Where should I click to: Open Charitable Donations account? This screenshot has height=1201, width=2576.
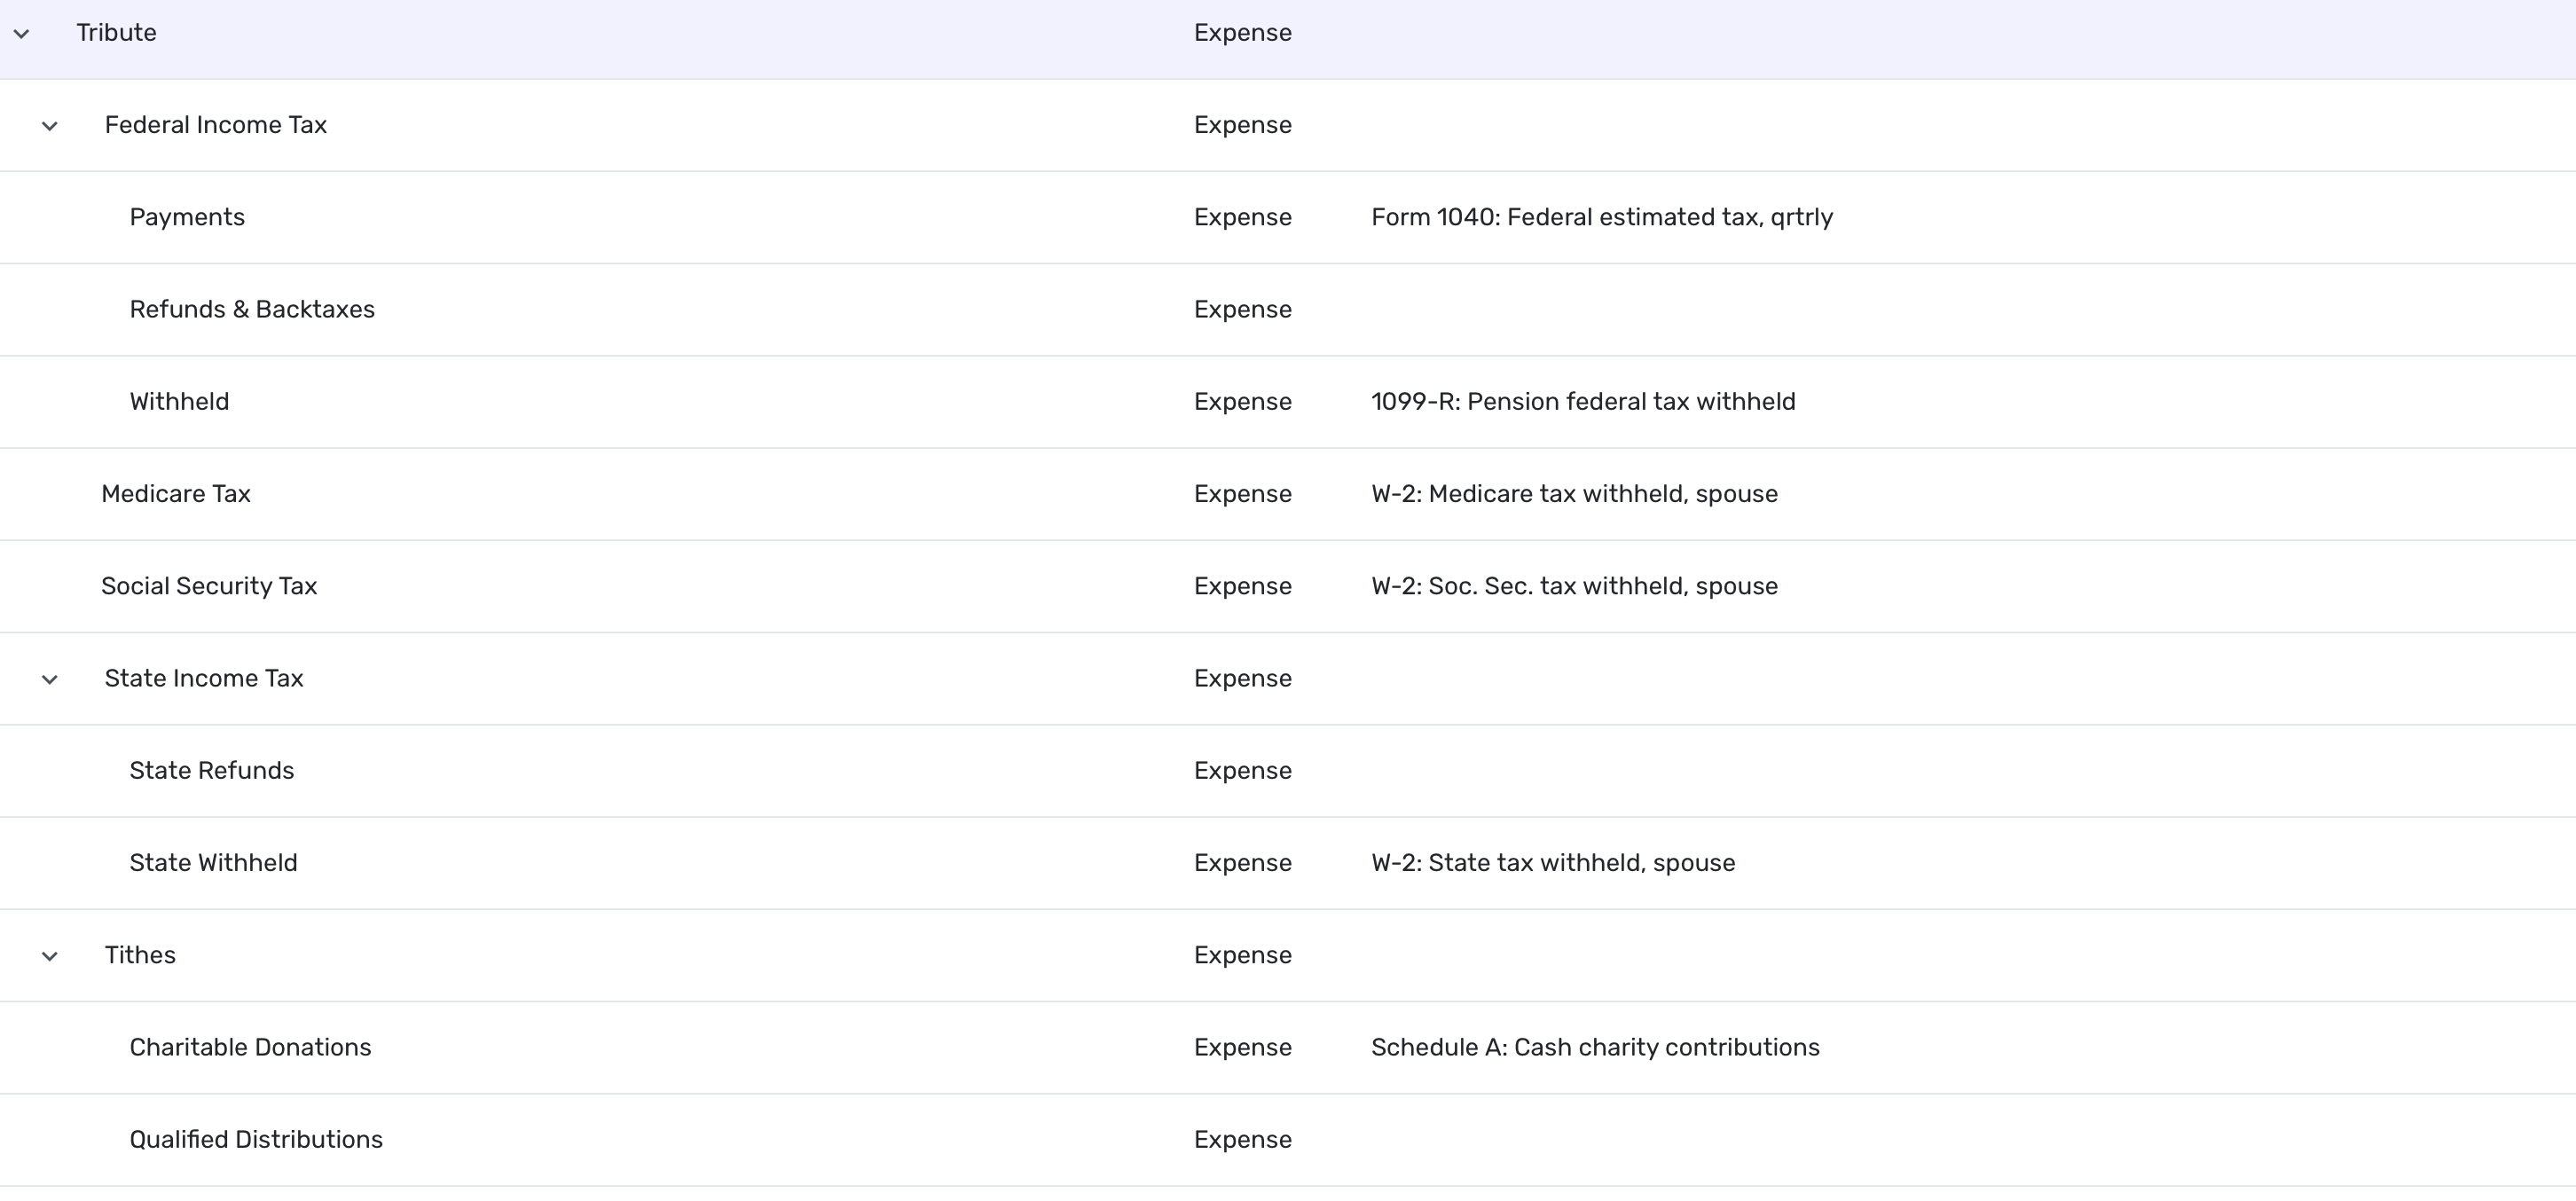pos(250,1047)
